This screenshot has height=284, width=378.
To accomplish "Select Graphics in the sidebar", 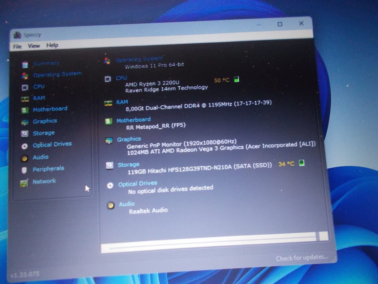I will click(45, 121).
